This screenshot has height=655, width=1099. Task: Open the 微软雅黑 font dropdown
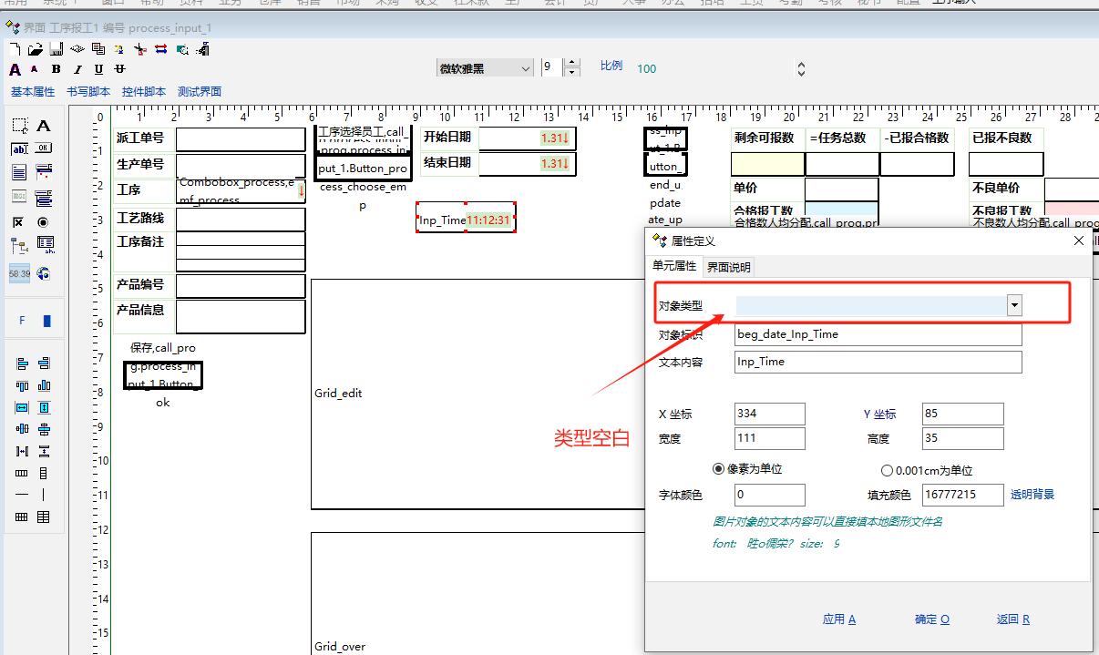525,68
